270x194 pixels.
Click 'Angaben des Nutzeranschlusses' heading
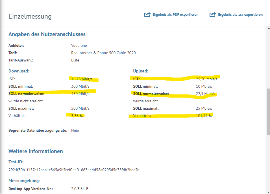click(x=47, y=34)
